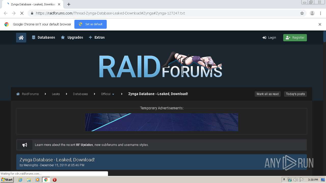Open Chrome three-dot menu
The height and width of the screenshot is (183, 326).
320,13
